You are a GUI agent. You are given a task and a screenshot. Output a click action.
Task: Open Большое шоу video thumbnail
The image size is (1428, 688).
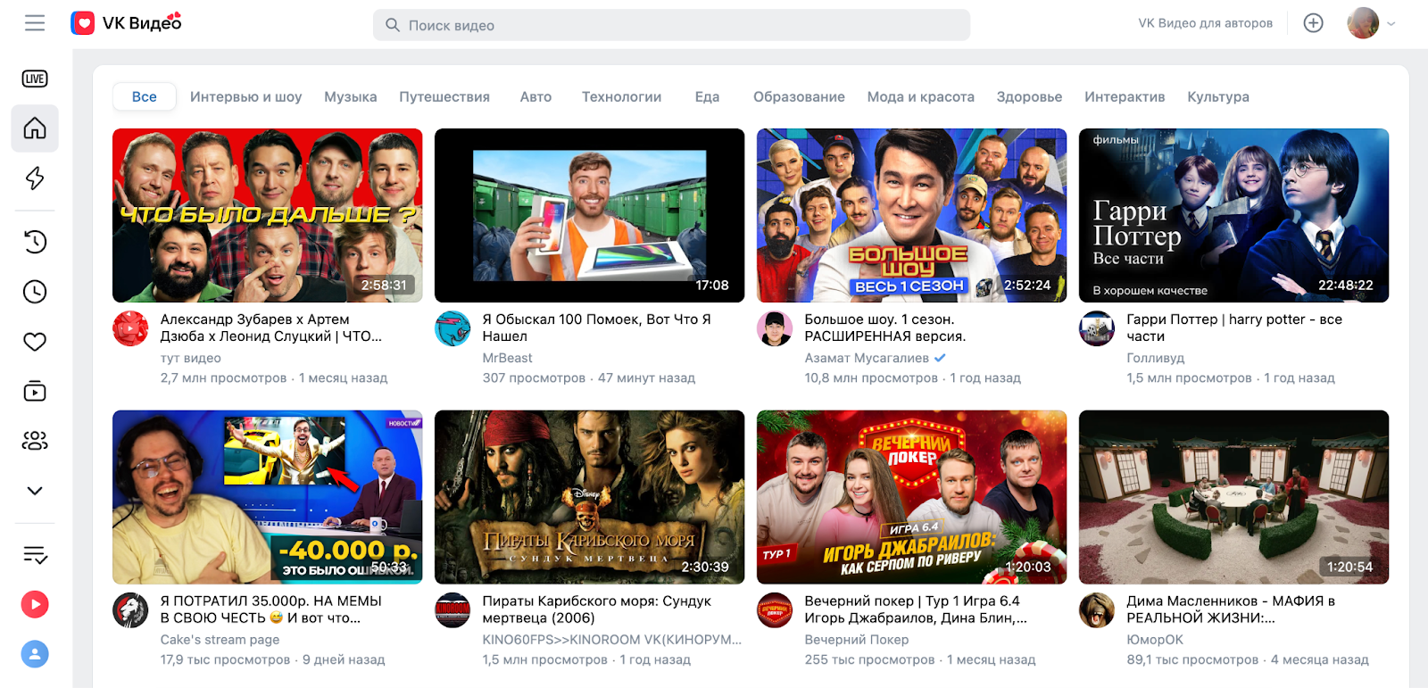pos(911,215)
